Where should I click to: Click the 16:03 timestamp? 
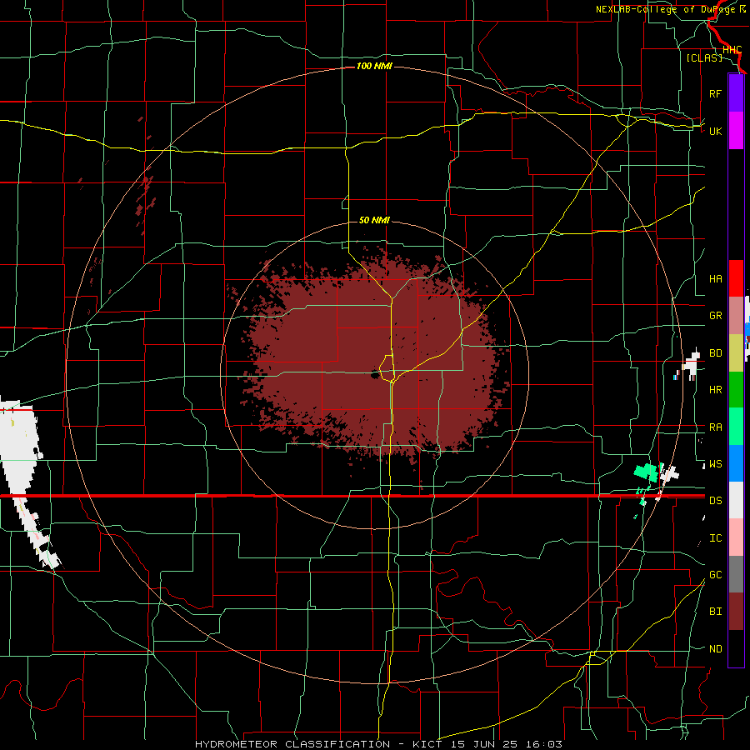pos(546,744)
